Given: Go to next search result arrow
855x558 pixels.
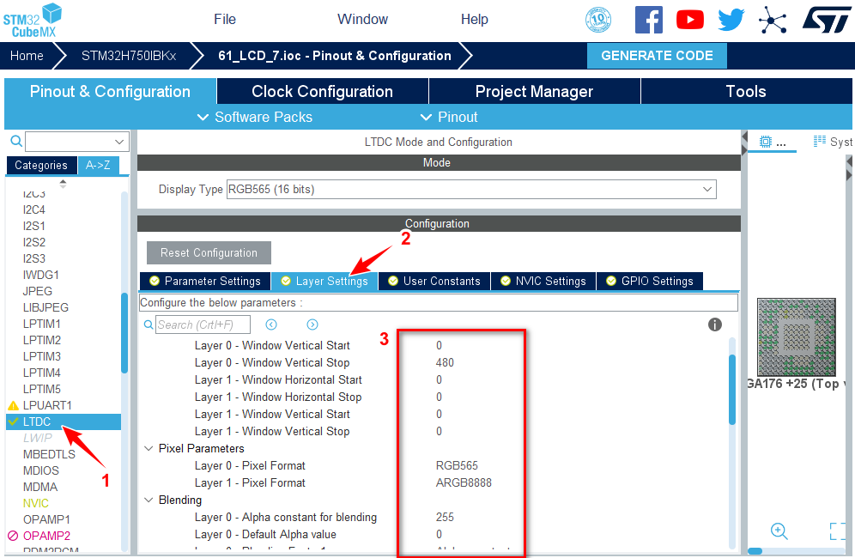Looking at the screenshot, I should click(x=312, y=324).
